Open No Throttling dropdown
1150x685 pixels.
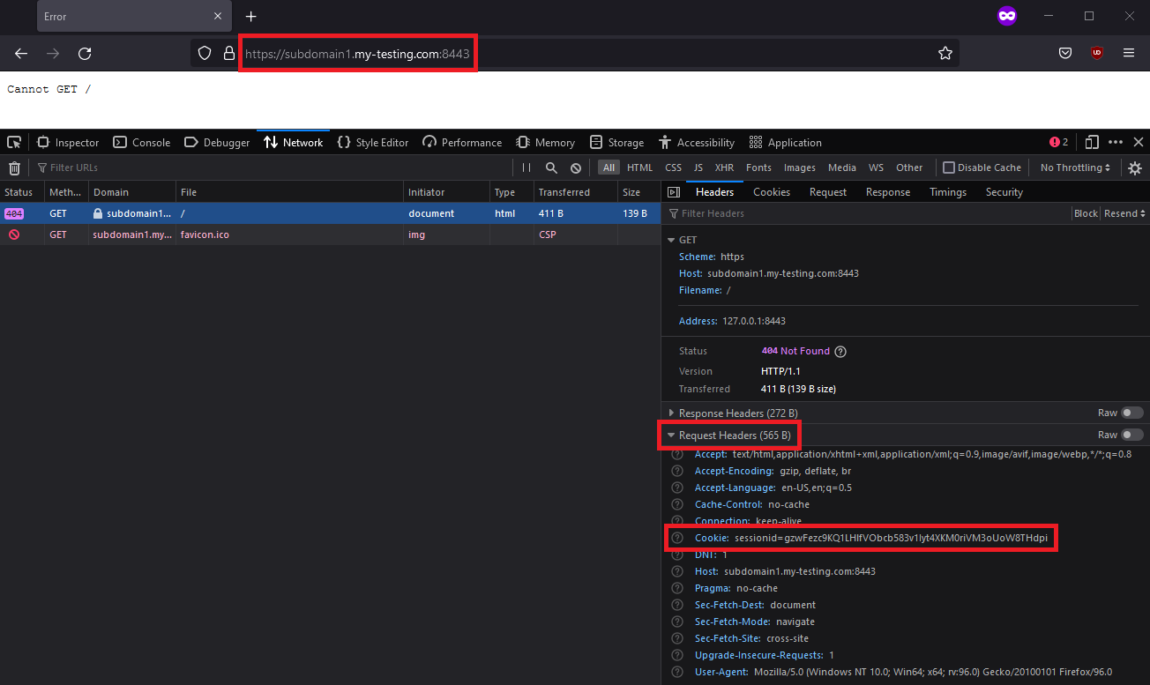click(1075, 168)
